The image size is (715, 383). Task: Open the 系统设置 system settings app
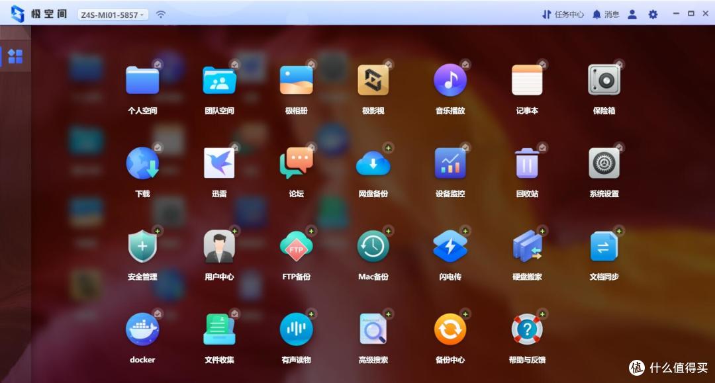point(604,163)
